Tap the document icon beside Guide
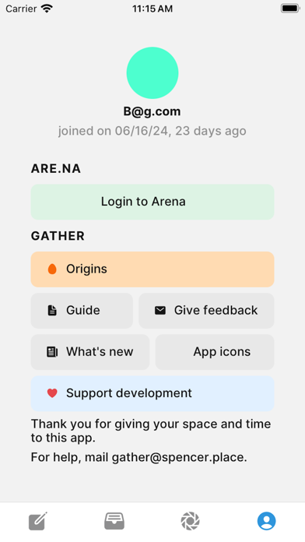Viewport: 305px width, 542px height. click(52, 311)
